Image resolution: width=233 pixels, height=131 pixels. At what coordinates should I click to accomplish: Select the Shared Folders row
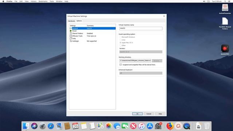(x=92, y=33)
